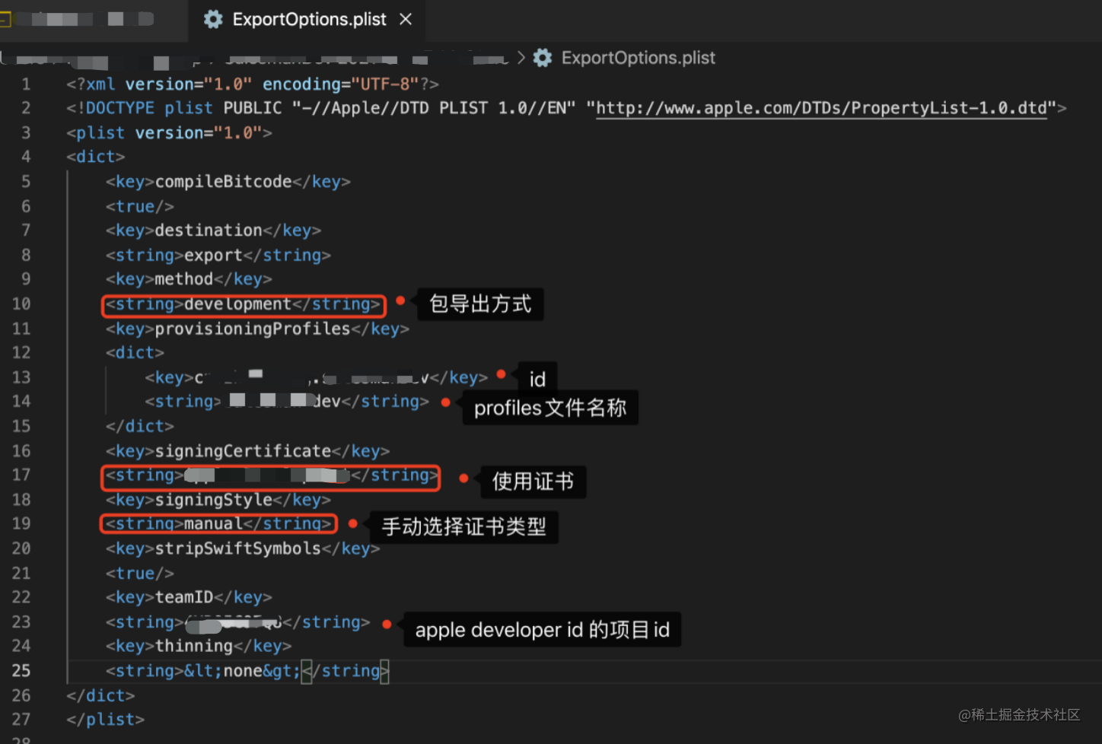Click the red marker next to the "id" annotation

pos(501,374)
